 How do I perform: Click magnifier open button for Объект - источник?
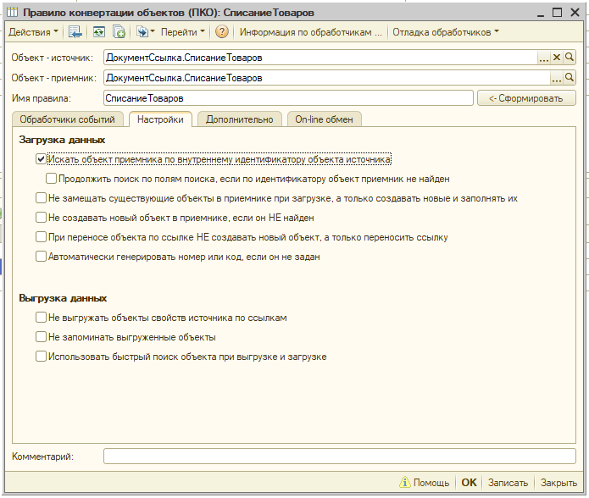point(570,58)
